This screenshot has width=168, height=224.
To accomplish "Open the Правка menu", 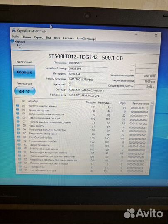I will pos(26,37).
